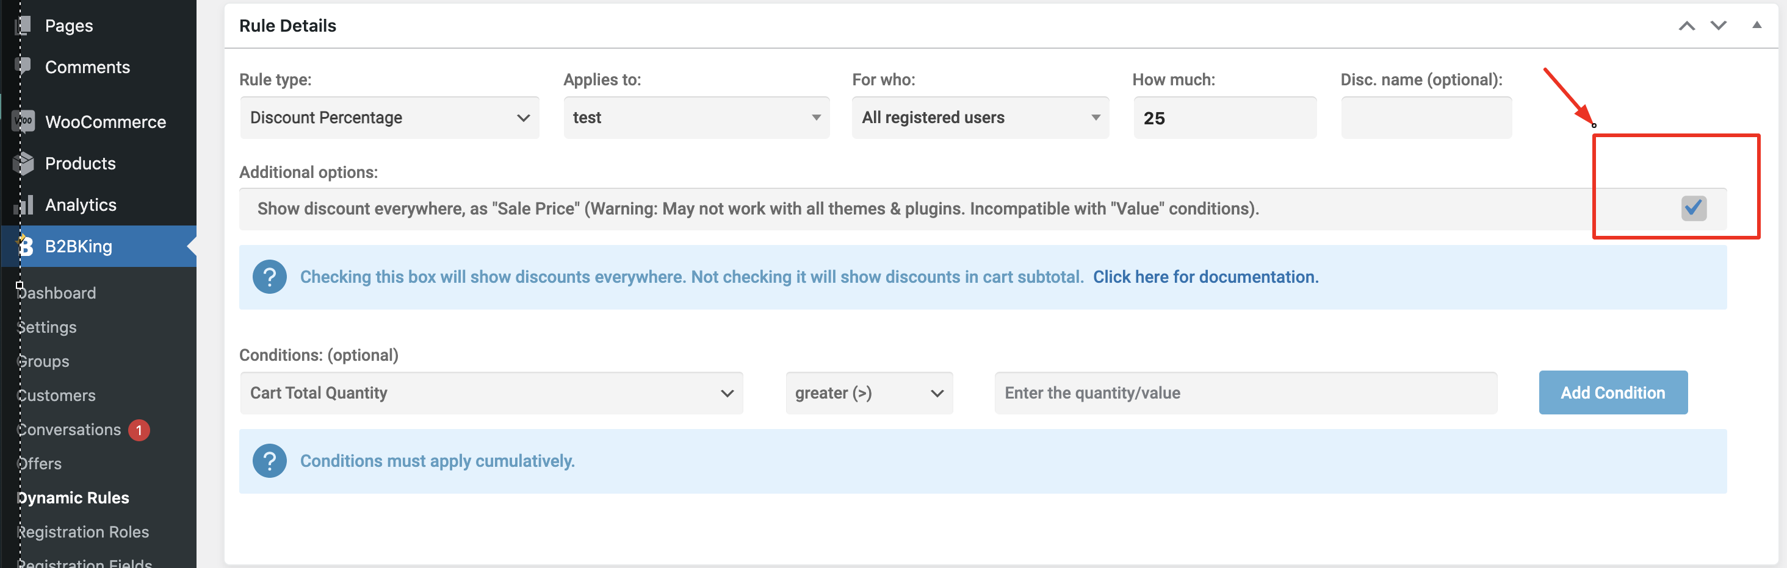Image resolution: width=1787 pixels, height=568 pixels.
Task: Click the How much value field
Action: click(1225, 118)
